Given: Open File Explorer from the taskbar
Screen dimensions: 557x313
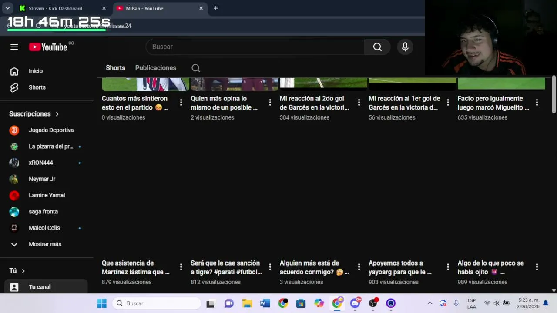Looking at the screenshot, I should pyautogui.click(x=247, y=303).
